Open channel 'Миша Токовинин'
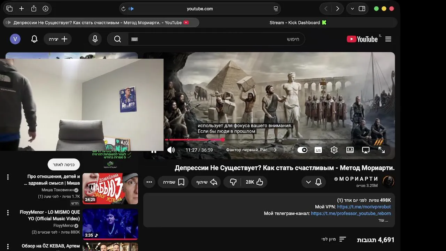The width and height of the screenshot is (446, 251). point(57,190)
